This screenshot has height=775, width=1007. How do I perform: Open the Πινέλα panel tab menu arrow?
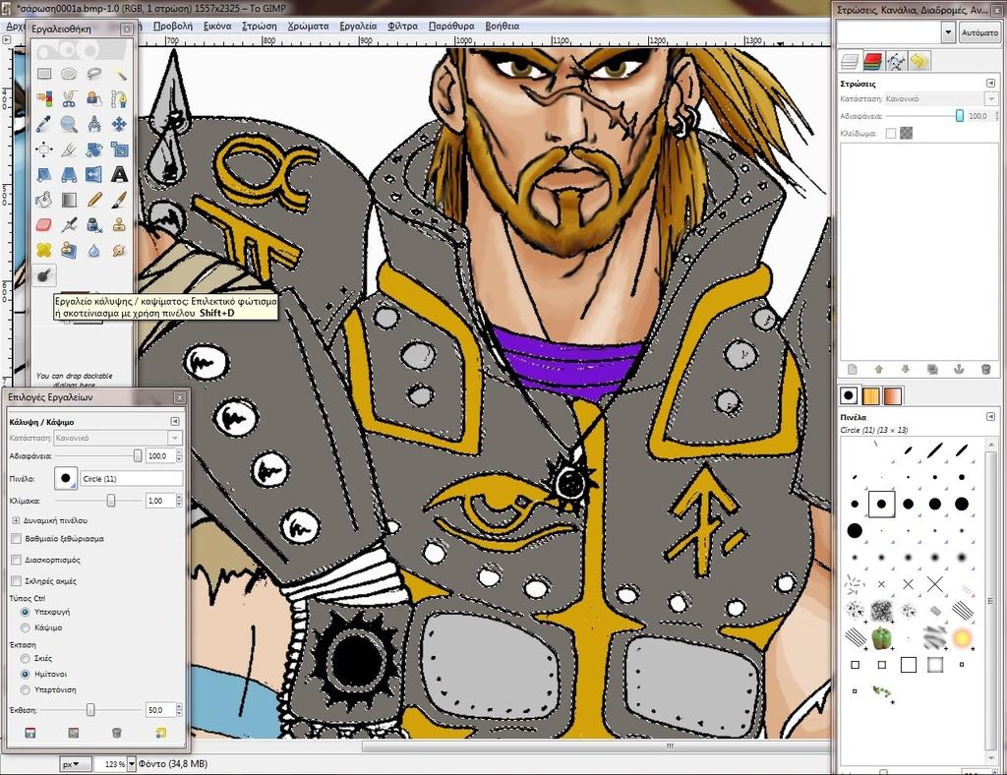(990, 417)
